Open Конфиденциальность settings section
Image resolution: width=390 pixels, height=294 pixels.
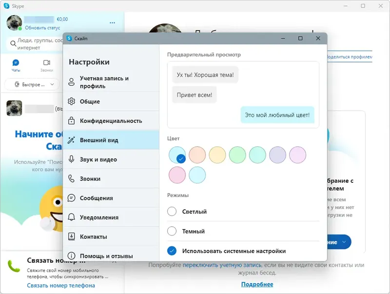coord(111,120)
